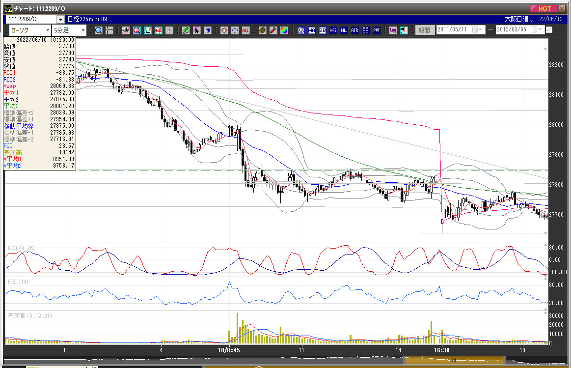Click the collapse arrow beside 売買高 volume panel
Image resolution: width=571 pixels, height=368 pixels.
coord(545,312)
